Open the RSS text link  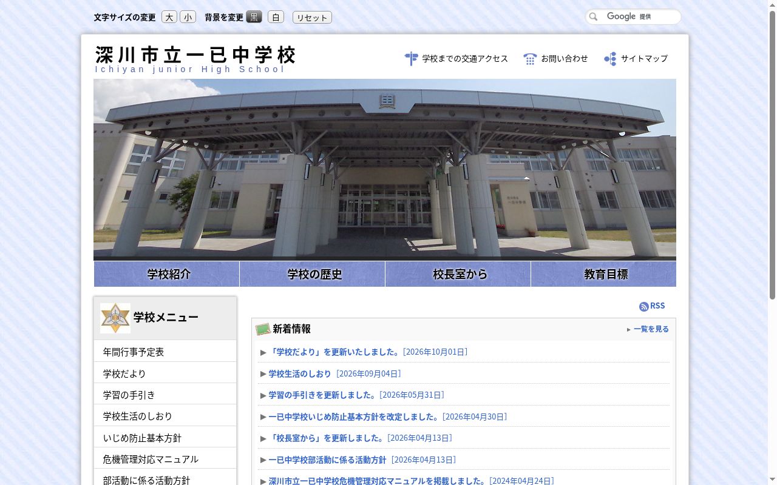coord(657,306)
